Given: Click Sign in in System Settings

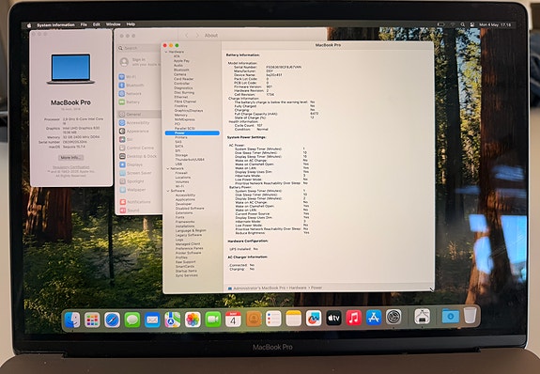Looking at the screenshot, I should 138,60.
